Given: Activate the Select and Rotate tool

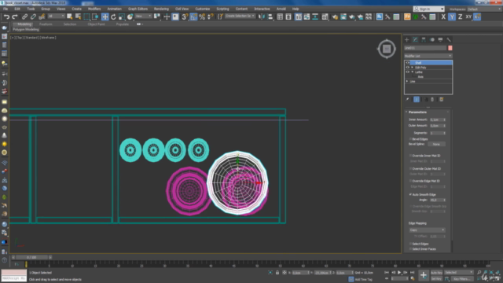Looking at the screenshot, I should [x=113, y=17].
